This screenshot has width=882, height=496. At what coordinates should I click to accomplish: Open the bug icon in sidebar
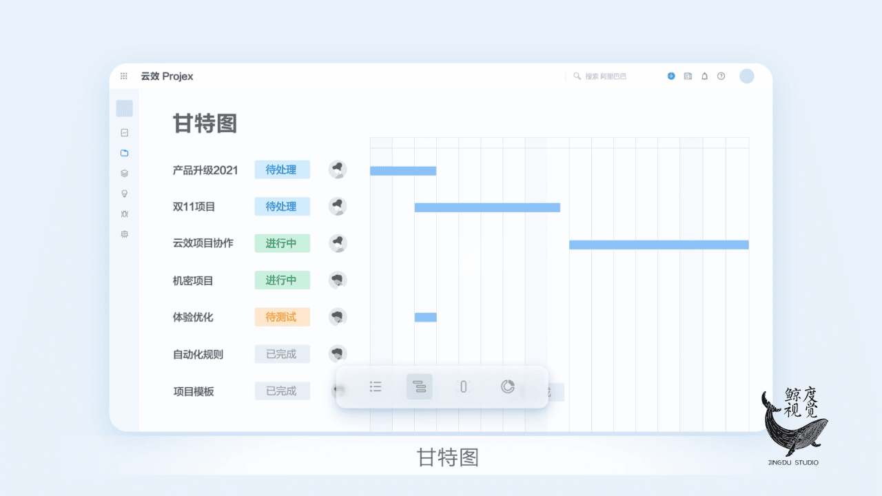124,214
